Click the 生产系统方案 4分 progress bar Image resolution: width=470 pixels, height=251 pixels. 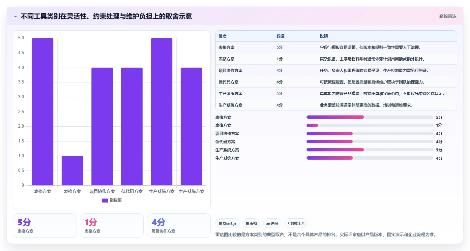tap(370, 158)
